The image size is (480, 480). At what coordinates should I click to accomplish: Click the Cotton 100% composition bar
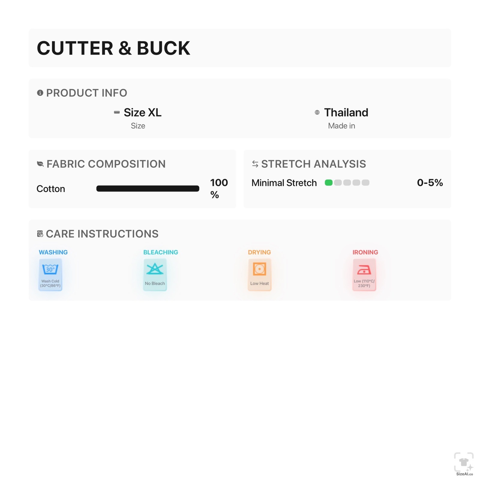coord(148,188)
